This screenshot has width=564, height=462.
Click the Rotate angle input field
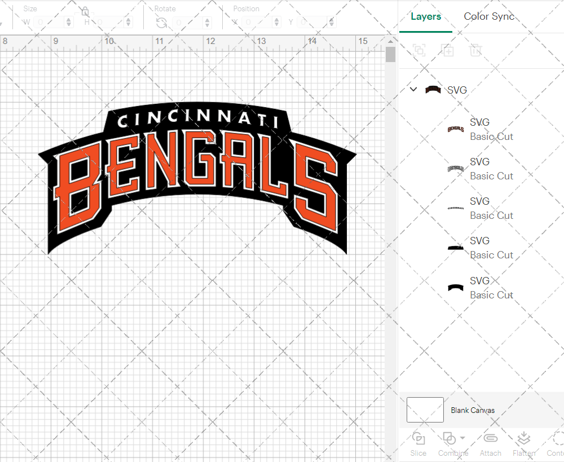188,23
